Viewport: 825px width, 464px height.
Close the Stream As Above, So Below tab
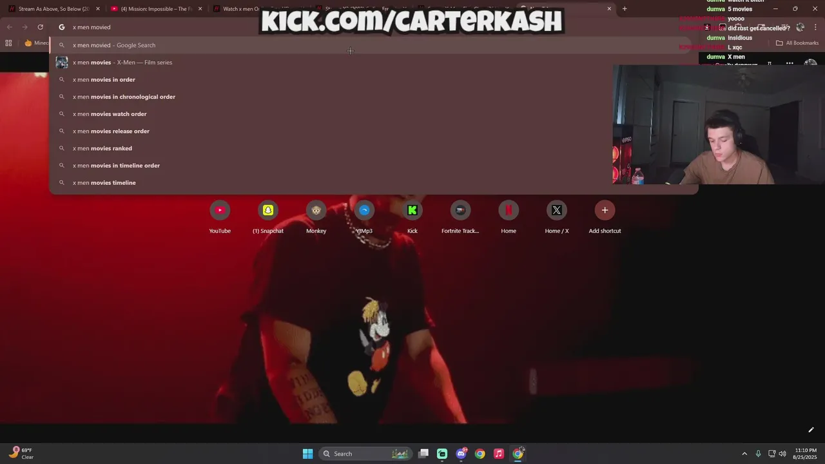point(98,9)
